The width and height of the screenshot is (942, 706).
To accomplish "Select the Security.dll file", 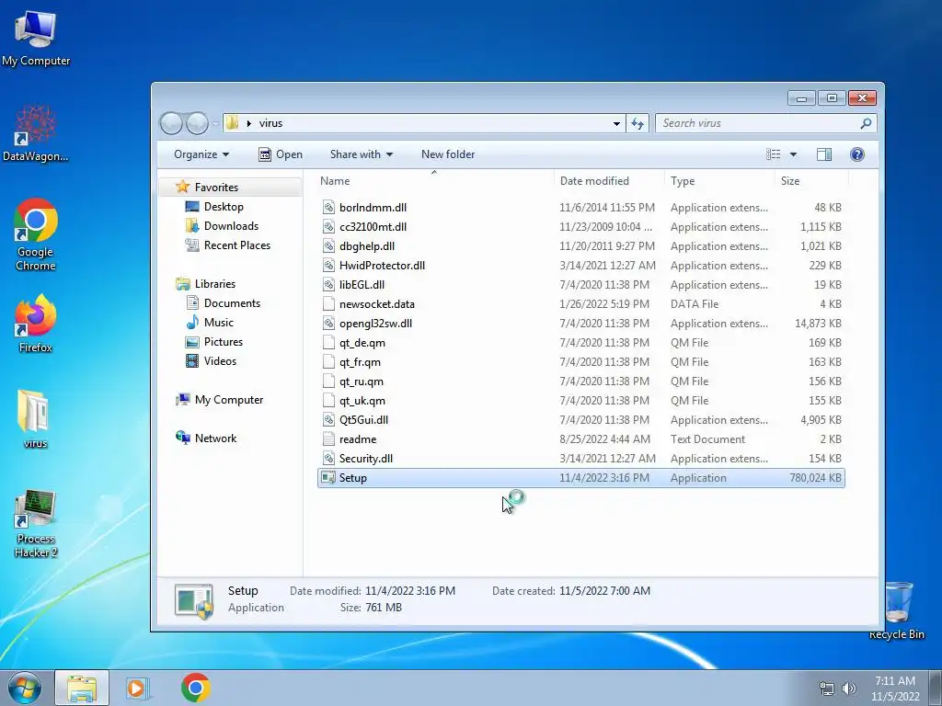I will pos(581,459).
